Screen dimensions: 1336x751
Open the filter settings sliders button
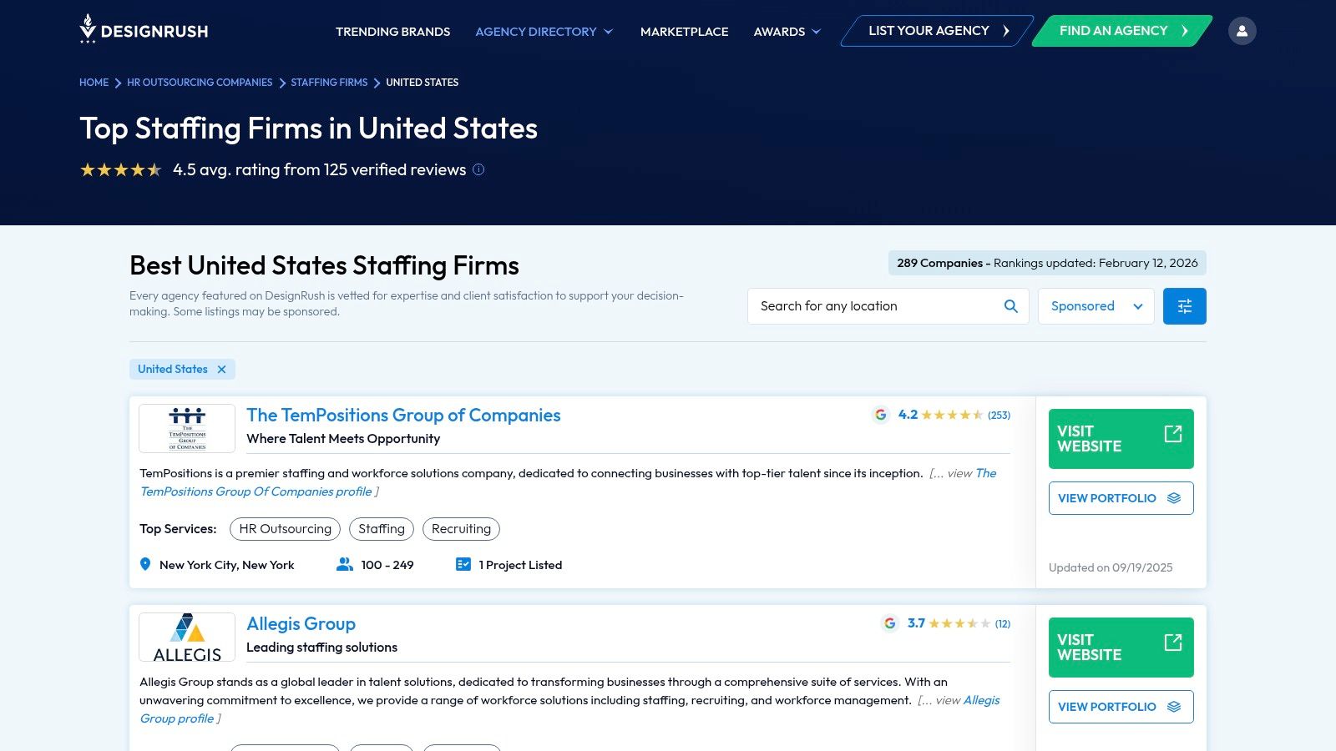pyautogui.click(x=1184, y=306)
